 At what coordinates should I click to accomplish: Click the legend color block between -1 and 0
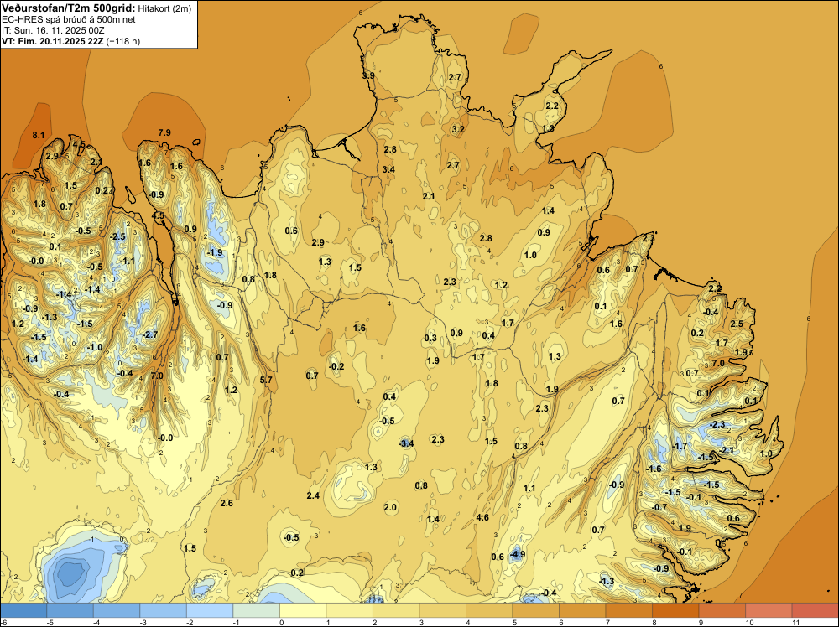pyautogui.click(x=256, y=610)
